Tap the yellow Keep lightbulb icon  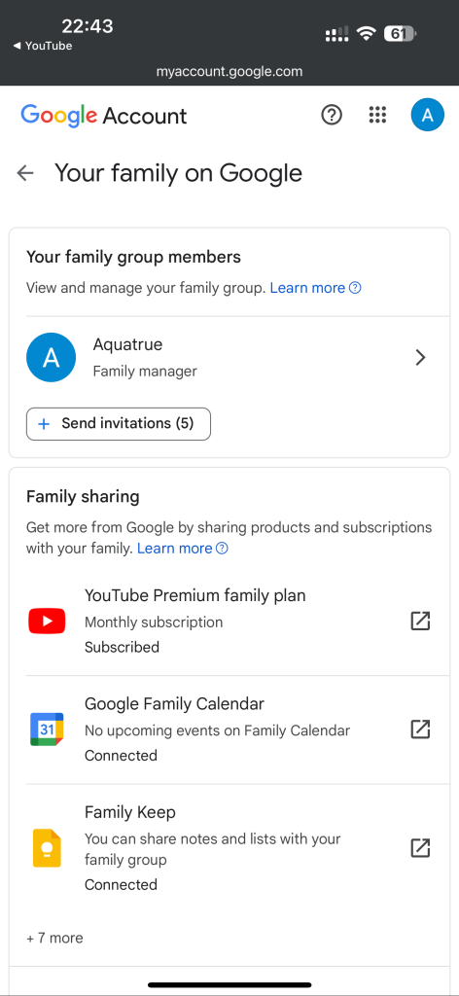(47, 848)
